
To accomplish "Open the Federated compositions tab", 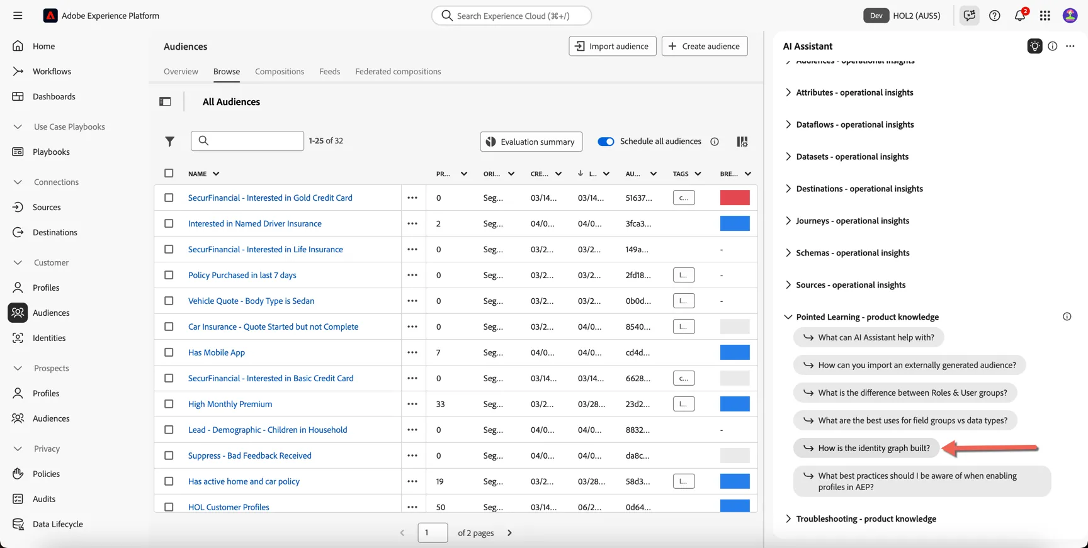I will coord(398,72).
